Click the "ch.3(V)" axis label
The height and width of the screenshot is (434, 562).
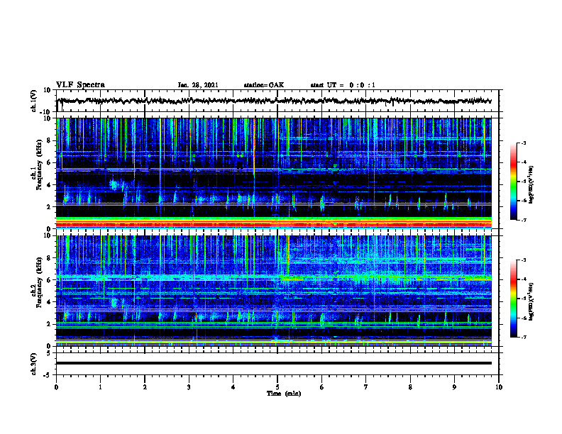click(34, 364)
